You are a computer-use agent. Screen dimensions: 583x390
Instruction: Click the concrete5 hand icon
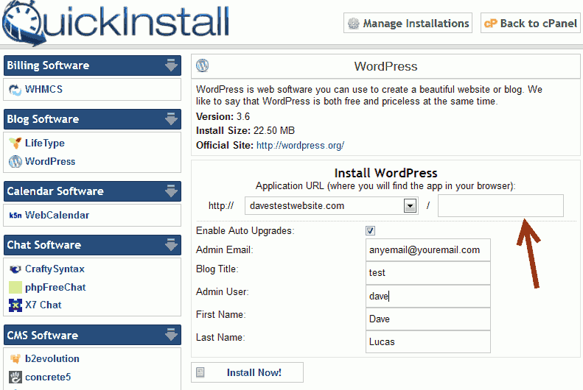[15, 377]
